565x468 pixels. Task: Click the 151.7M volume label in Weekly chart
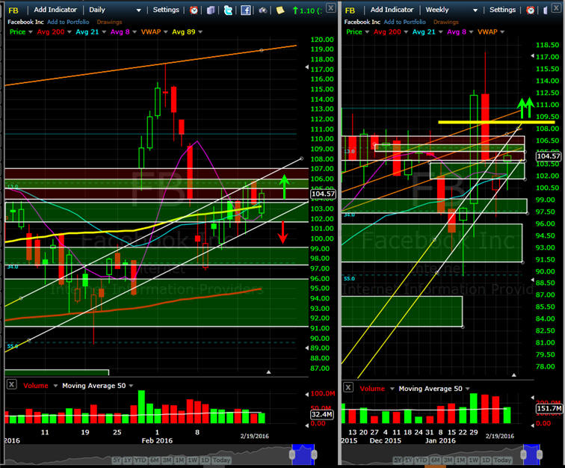(549, 408)
